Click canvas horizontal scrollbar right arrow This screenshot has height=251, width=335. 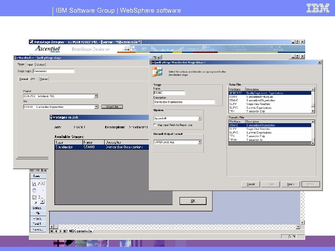pos(298,227)
